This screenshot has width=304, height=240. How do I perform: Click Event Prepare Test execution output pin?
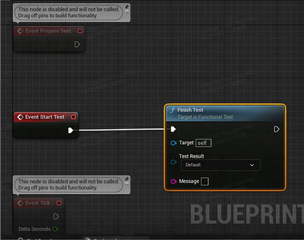coord(77,44)
